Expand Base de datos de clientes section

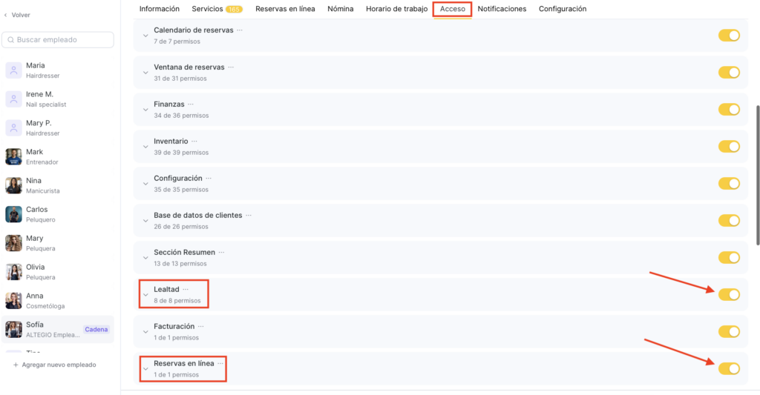[x=145, y=221]
